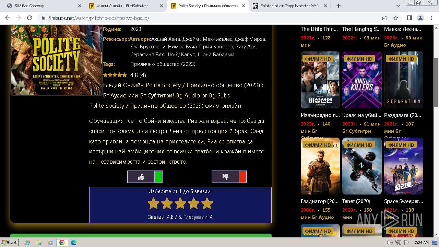Click the taskbar clock showing 7:24 AM

click(x=422, y=243)
